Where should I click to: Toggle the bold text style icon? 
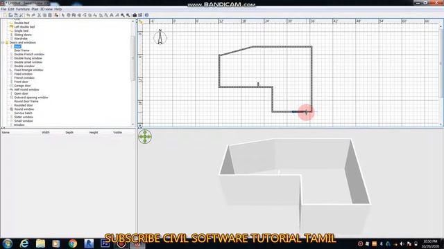pos(112,15)
